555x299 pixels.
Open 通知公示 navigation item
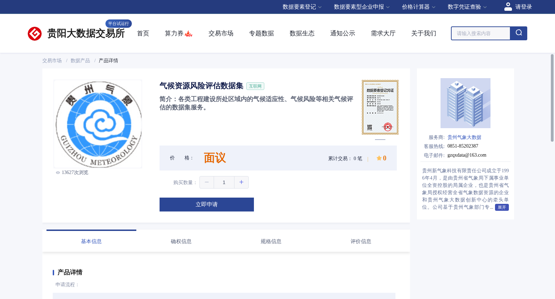click(343, 33)
